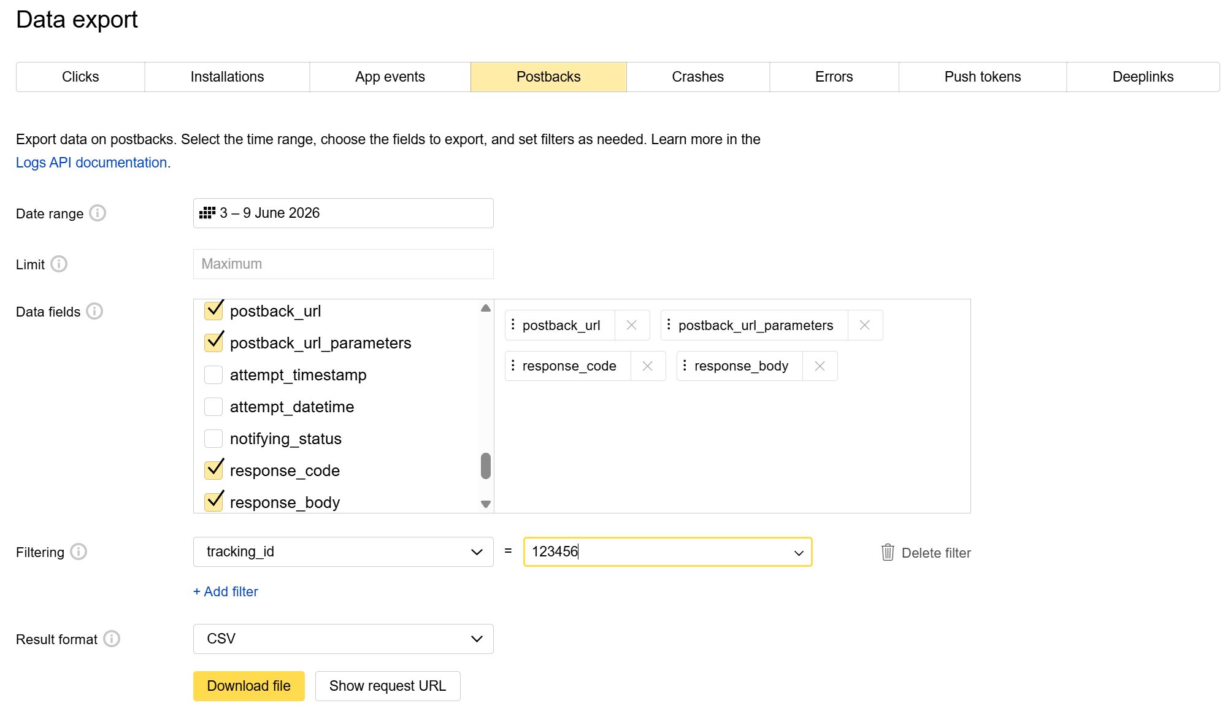The width and height of the screenshot is (1225, 711).
Task: Check the attempt_datetime checkbox
Action: pyautogui.click(x=213, y=406)
